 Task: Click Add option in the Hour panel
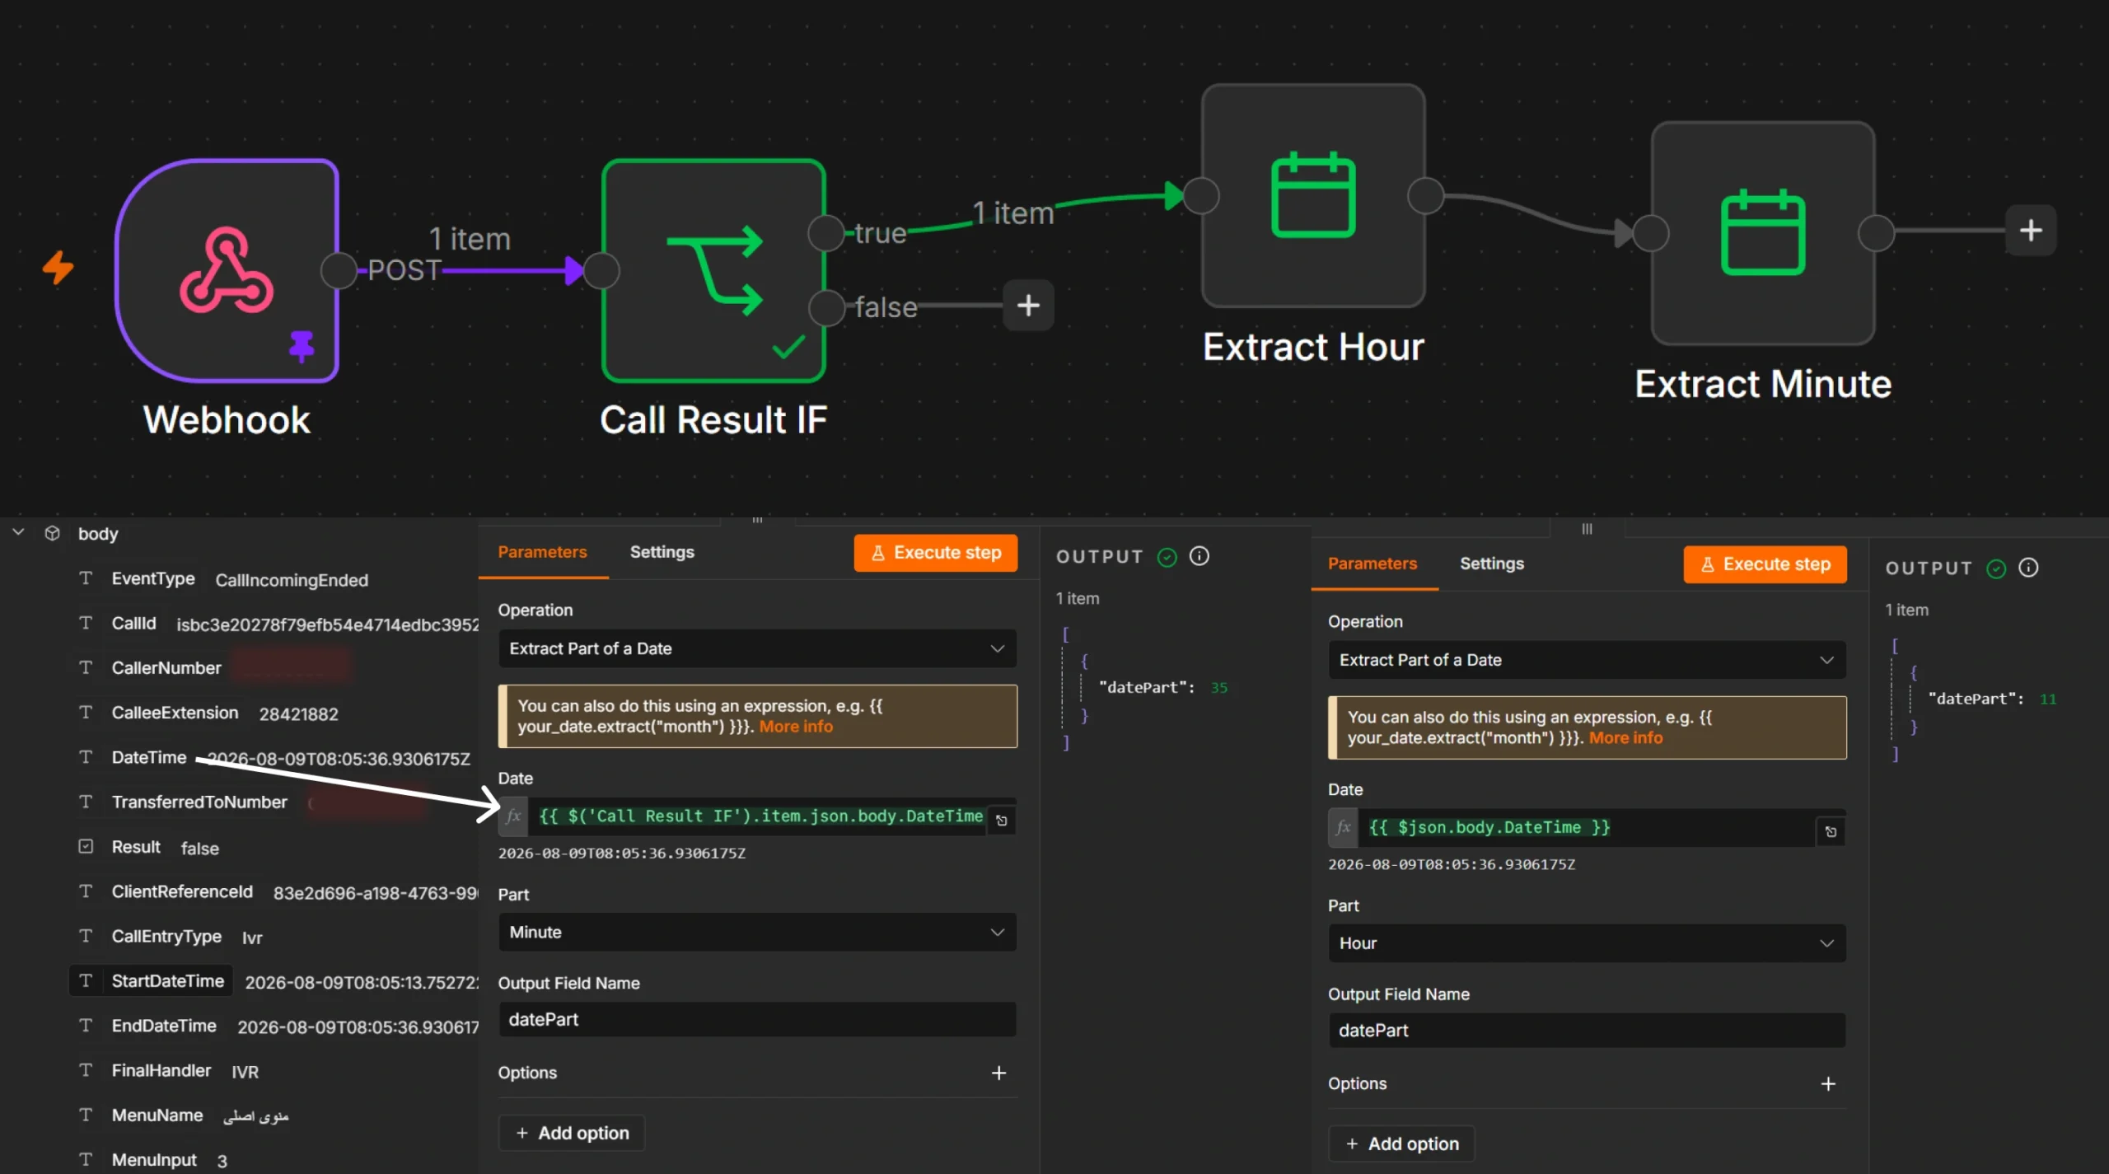click(x=1401, y=1144)
